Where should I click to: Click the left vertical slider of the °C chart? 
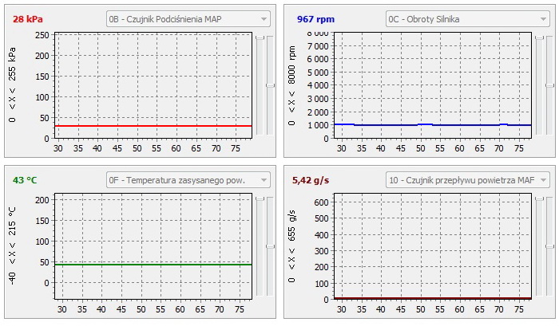tap(259, 199)
